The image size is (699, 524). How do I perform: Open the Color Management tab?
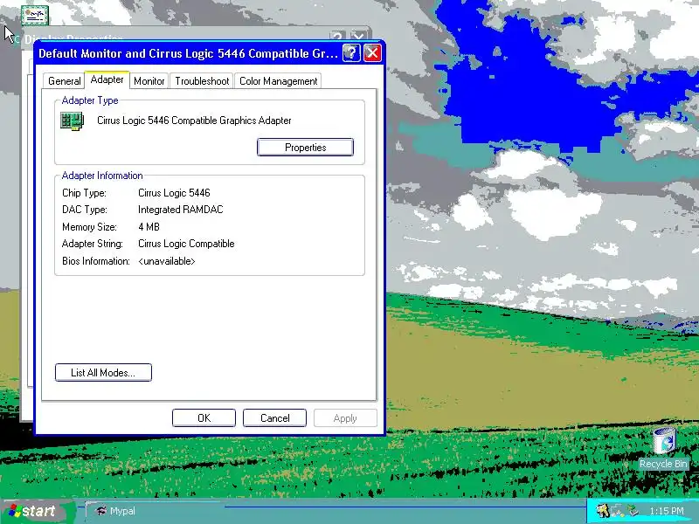click(278, 81)
